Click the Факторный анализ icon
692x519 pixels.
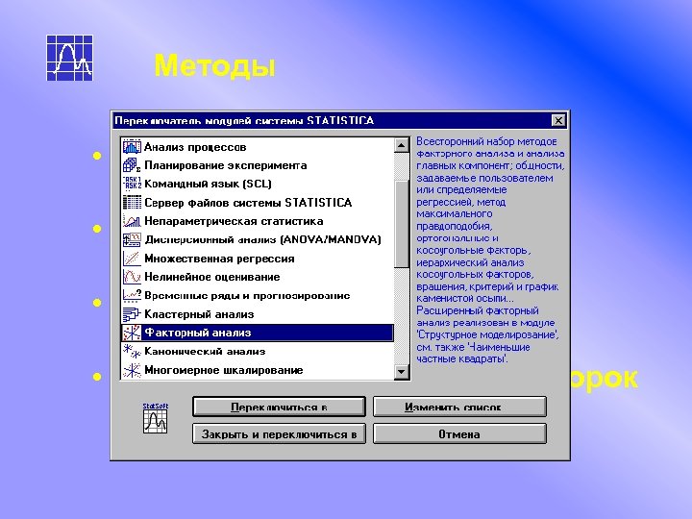(132, 333)
